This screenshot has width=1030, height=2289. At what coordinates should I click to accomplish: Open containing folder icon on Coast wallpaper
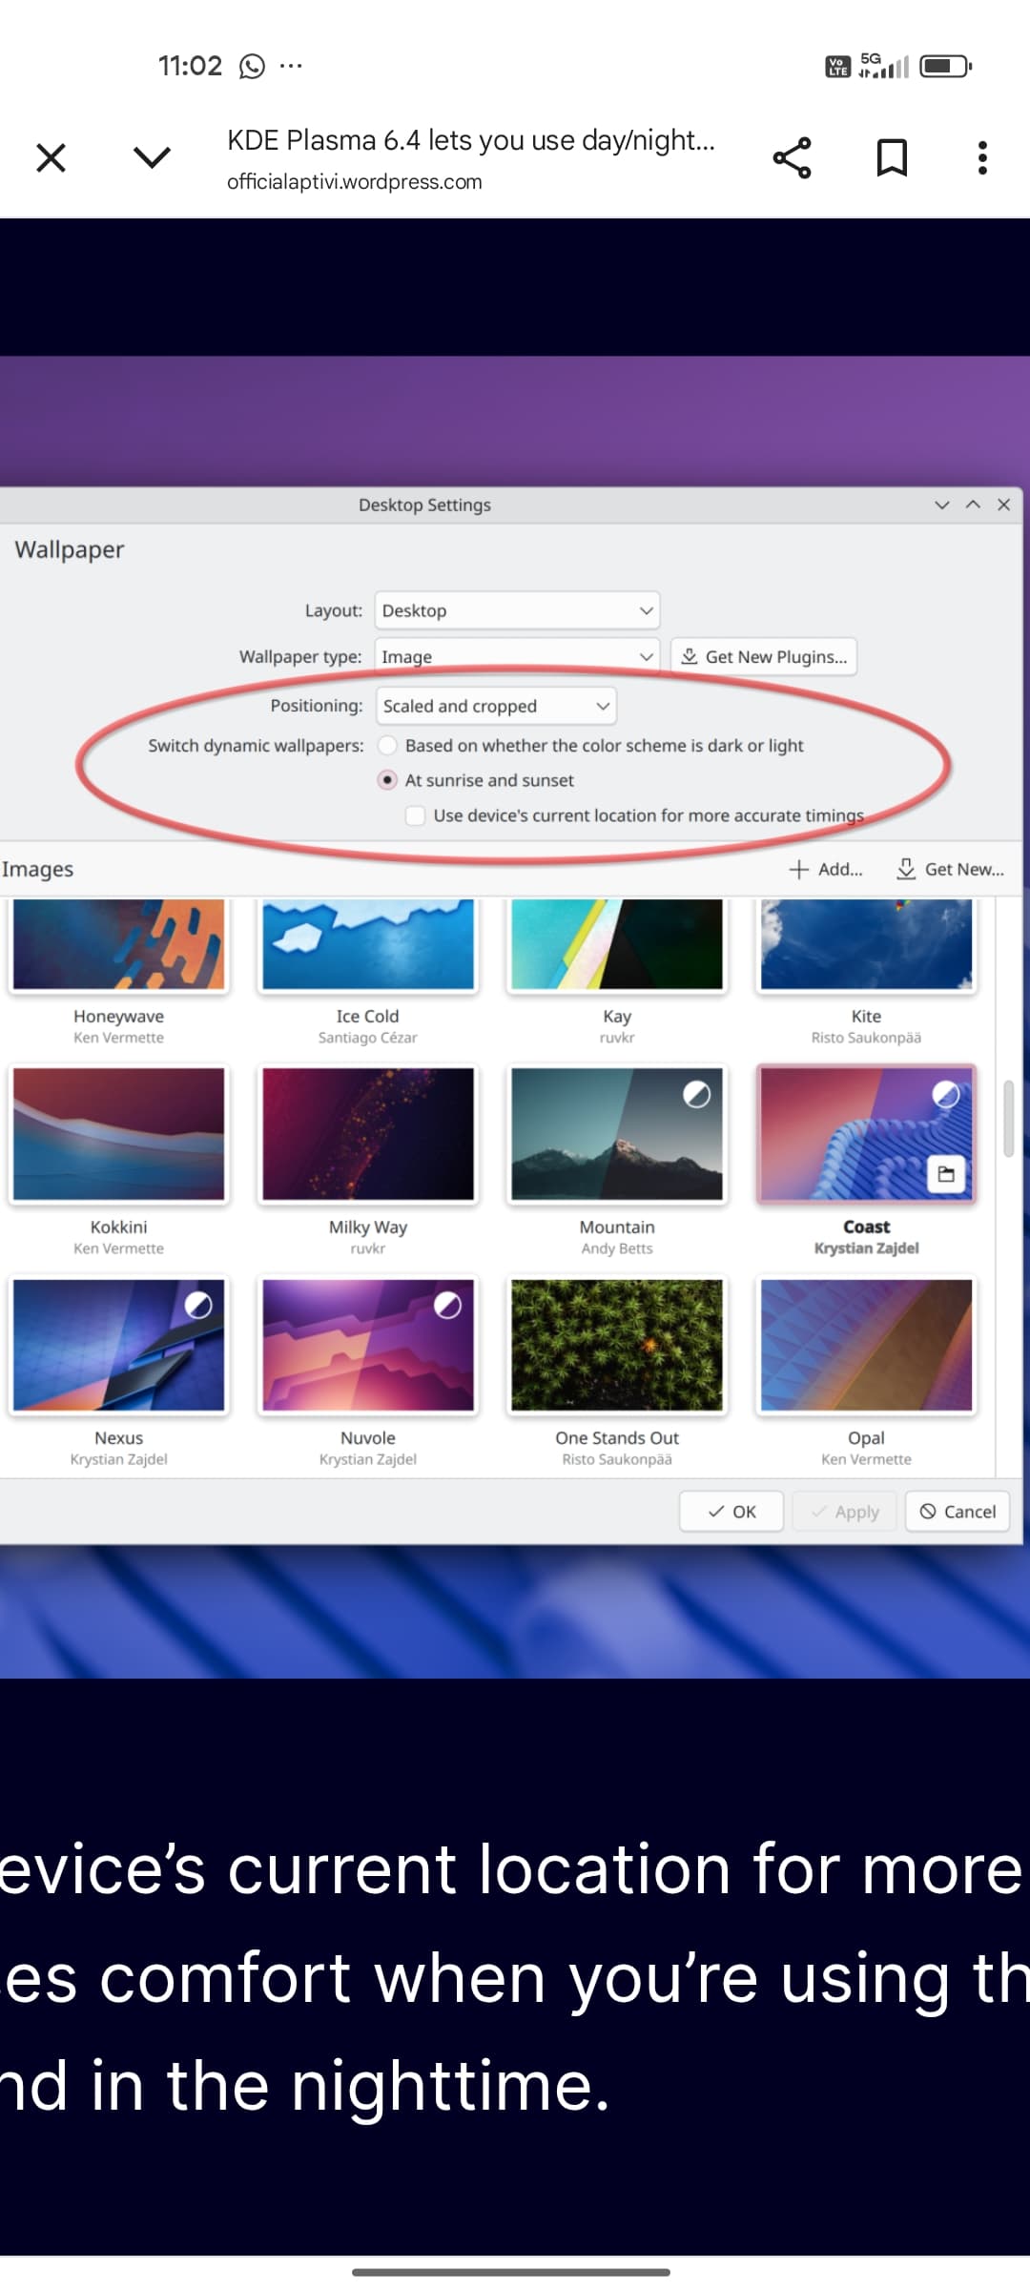(x=946, y=1174)
